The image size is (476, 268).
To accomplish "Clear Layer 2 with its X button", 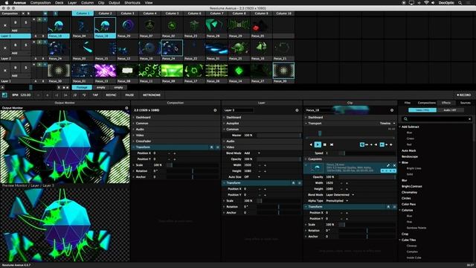I will (x=5, y=48).
